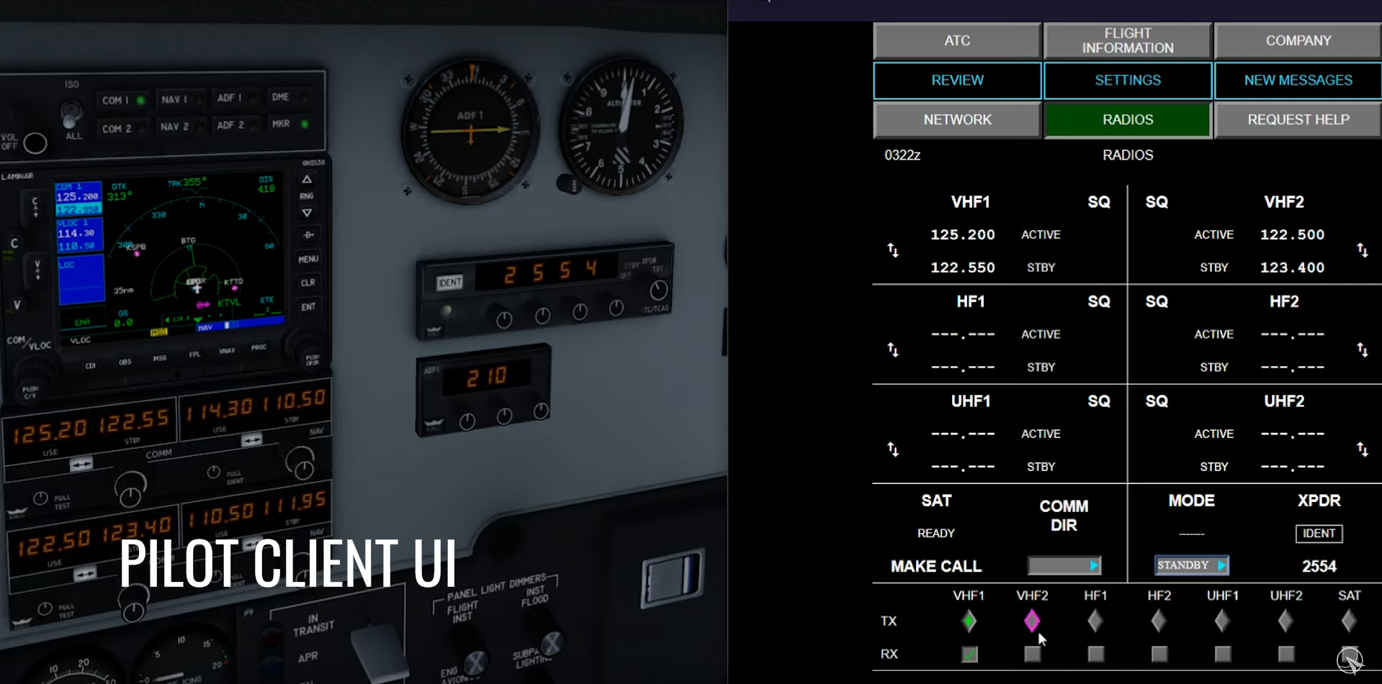The width and height of the screenshot is (1382, 684).
Task: Click the cockpit altimeter gauge
Action: [x=622, y=126]
